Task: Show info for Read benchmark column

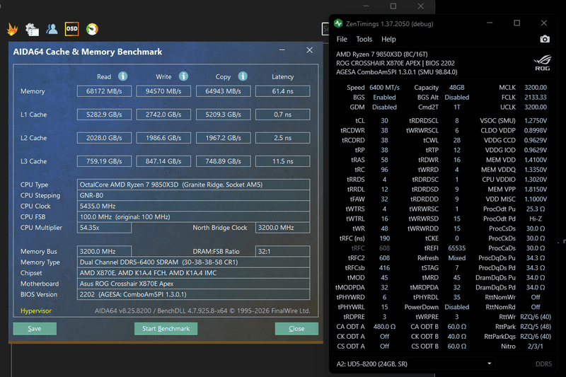Action: (x=122, y=76)
